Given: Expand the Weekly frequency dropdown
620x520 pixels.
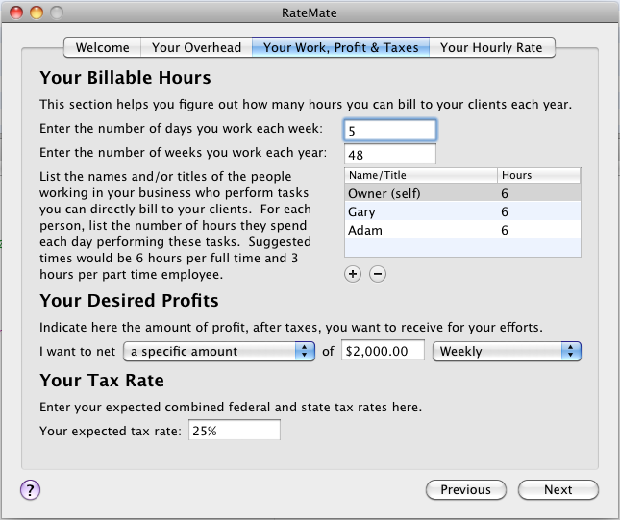Looking at the screenshot, I should tap(507, 351).
